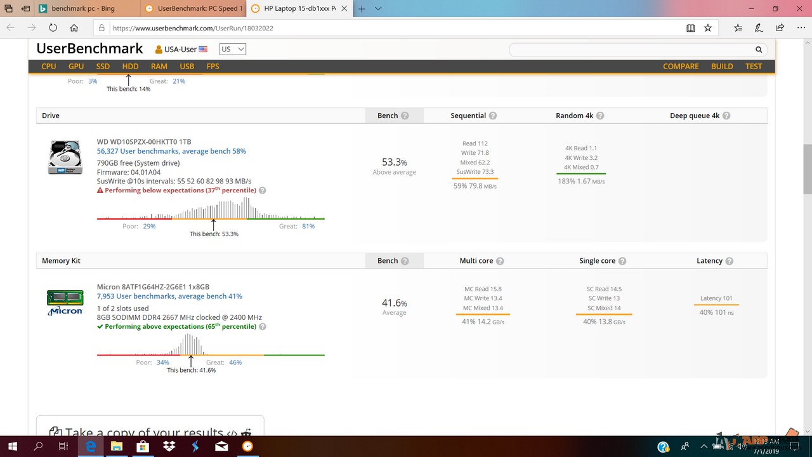Click memory Great 46% value
The width and height of the screenshot is (812, 457).
pyautogui.click(x=235, y=362)
